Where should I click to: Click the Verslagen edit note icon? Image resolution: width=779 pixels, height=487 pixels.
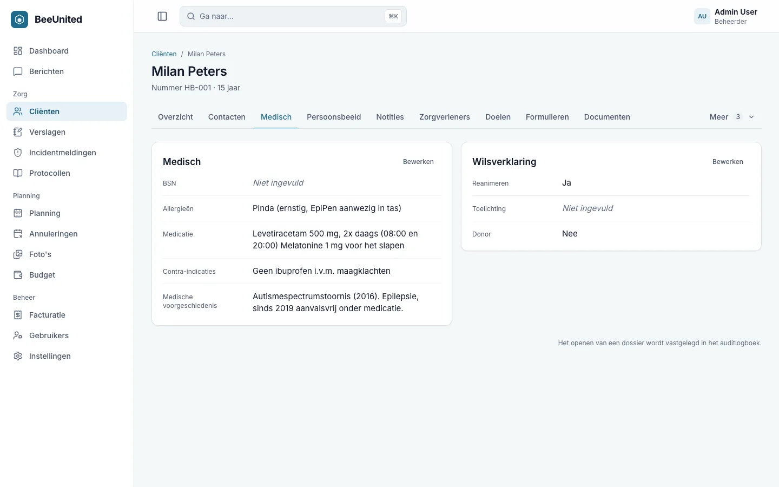(x=18, y=132)
